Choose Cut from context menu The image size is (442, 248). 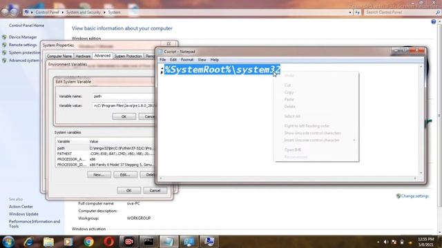click(316, 85)
